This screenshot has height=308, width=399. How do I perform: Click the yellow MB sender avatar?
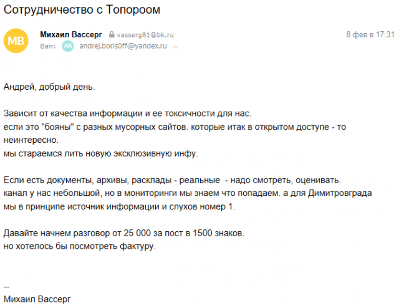click(17, 41)
